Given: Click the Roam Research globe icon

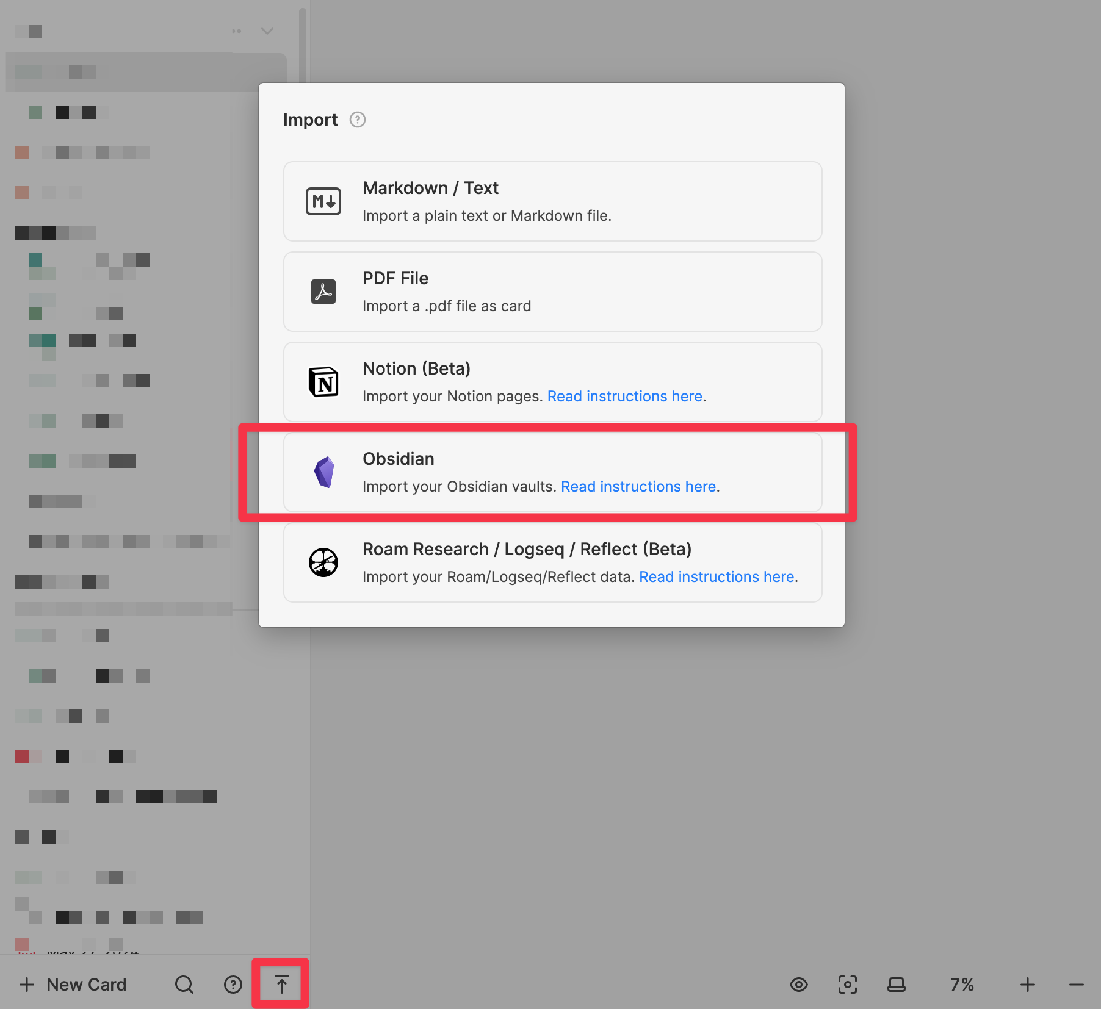Looking at the screenshot, I should pos(323,562).
